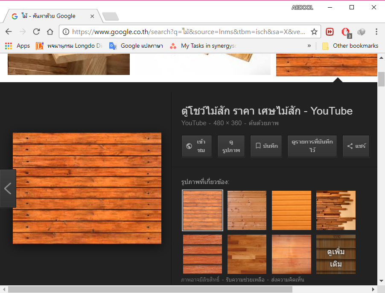Show previous image with left arrow
385x293 pixels.
(x=8, y=188)
